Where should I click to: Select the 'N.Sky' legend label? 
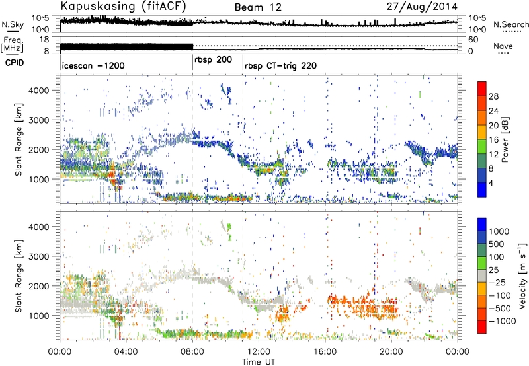tap(13, 24)
